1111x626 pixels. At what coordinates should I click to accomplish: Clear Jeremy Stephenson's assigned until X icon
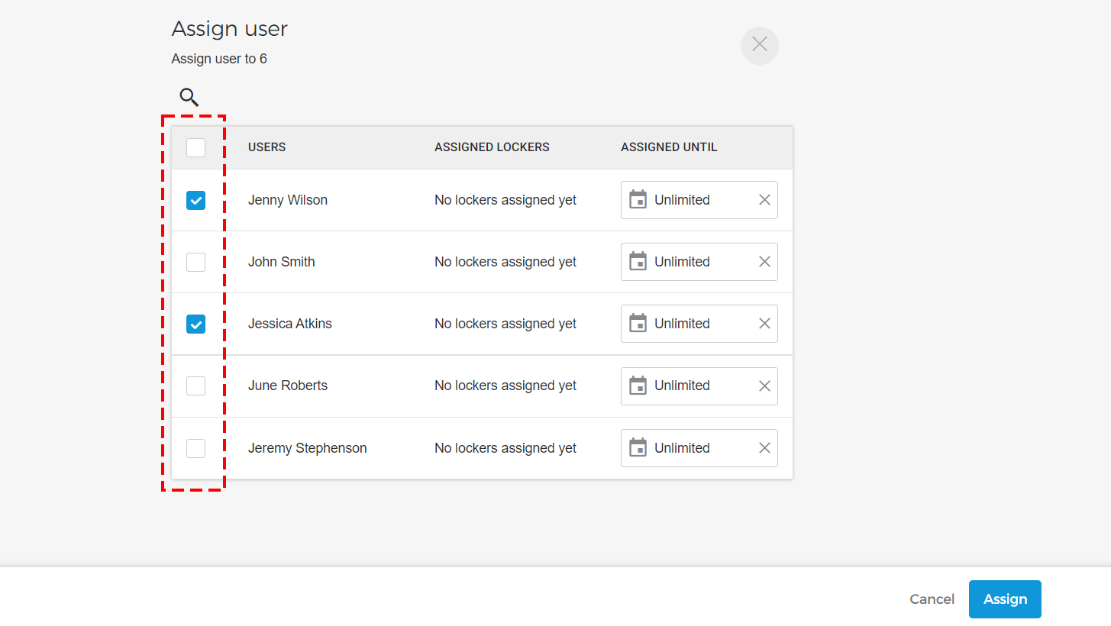pos(764,448)
